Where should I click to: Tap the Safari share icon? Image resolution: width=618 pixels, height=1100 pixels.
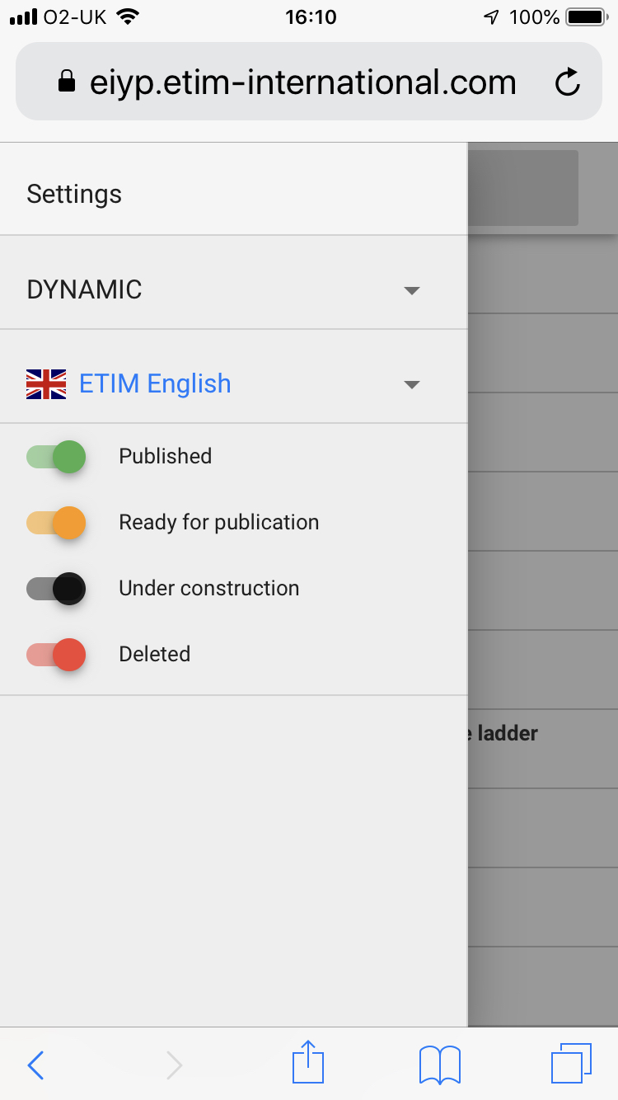pos(307,1064)
